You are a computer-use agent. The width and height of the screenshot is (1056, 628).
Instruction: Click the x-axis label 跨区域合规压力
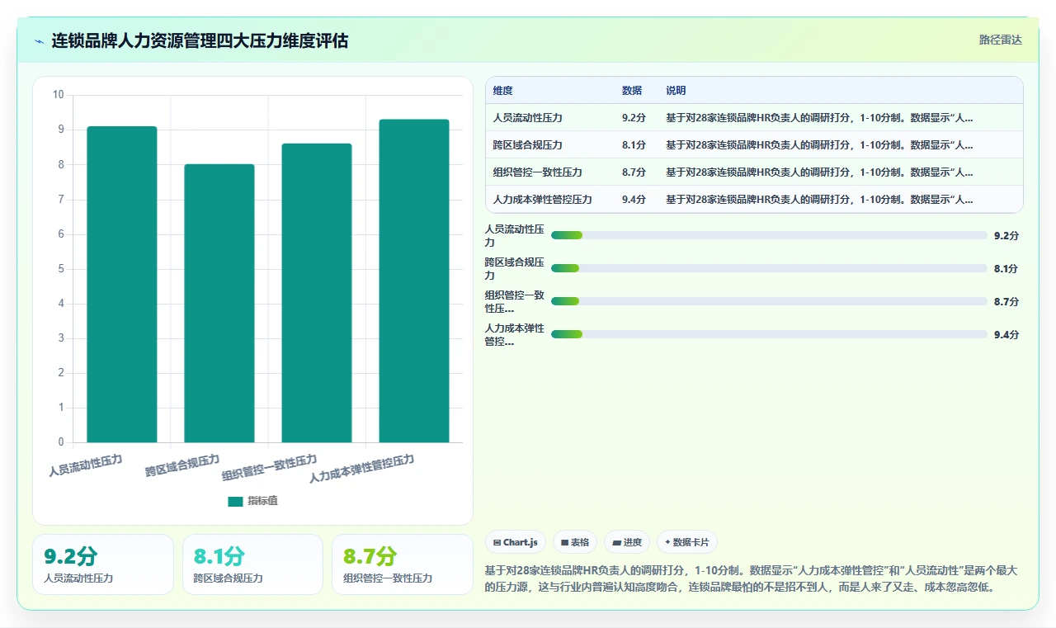point(183,466)
